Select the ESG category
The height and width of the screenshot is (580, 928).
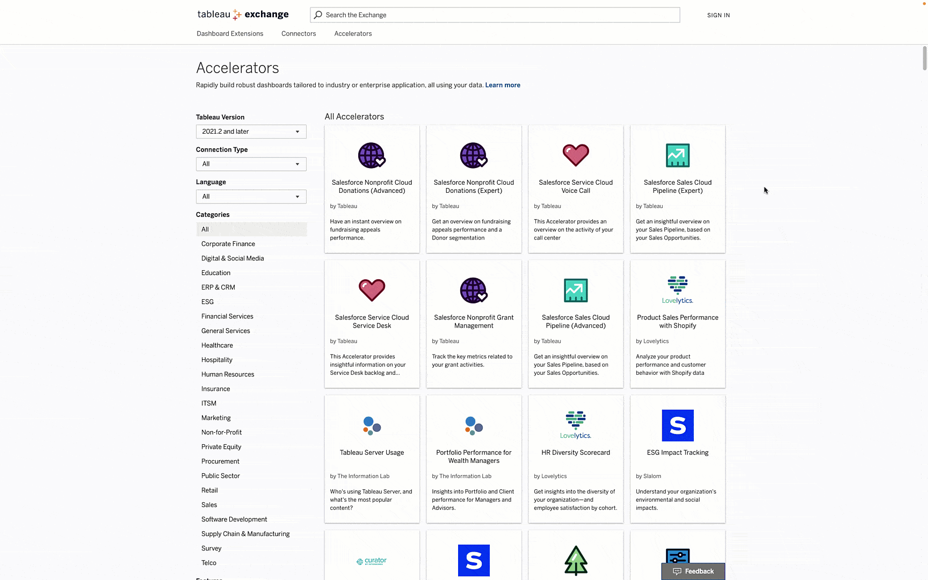[207, 302]
